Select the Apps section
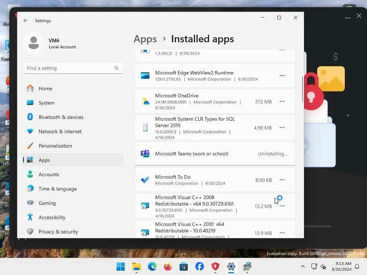The height and width of the screenshot is (275, 367). 73,160
